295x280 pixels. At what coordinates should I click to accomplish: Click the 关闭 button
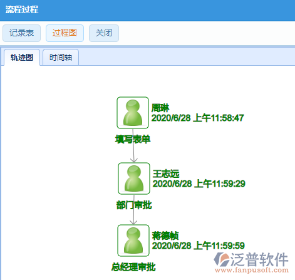[104, 33]
